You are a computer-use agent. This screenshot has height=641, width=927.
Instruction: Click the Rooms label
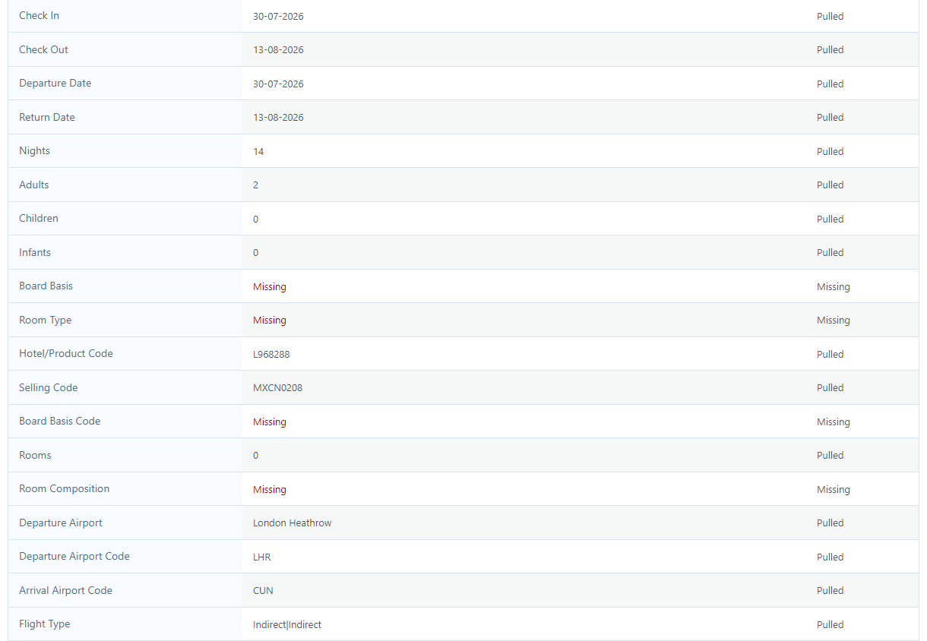[x=35, y=456]
